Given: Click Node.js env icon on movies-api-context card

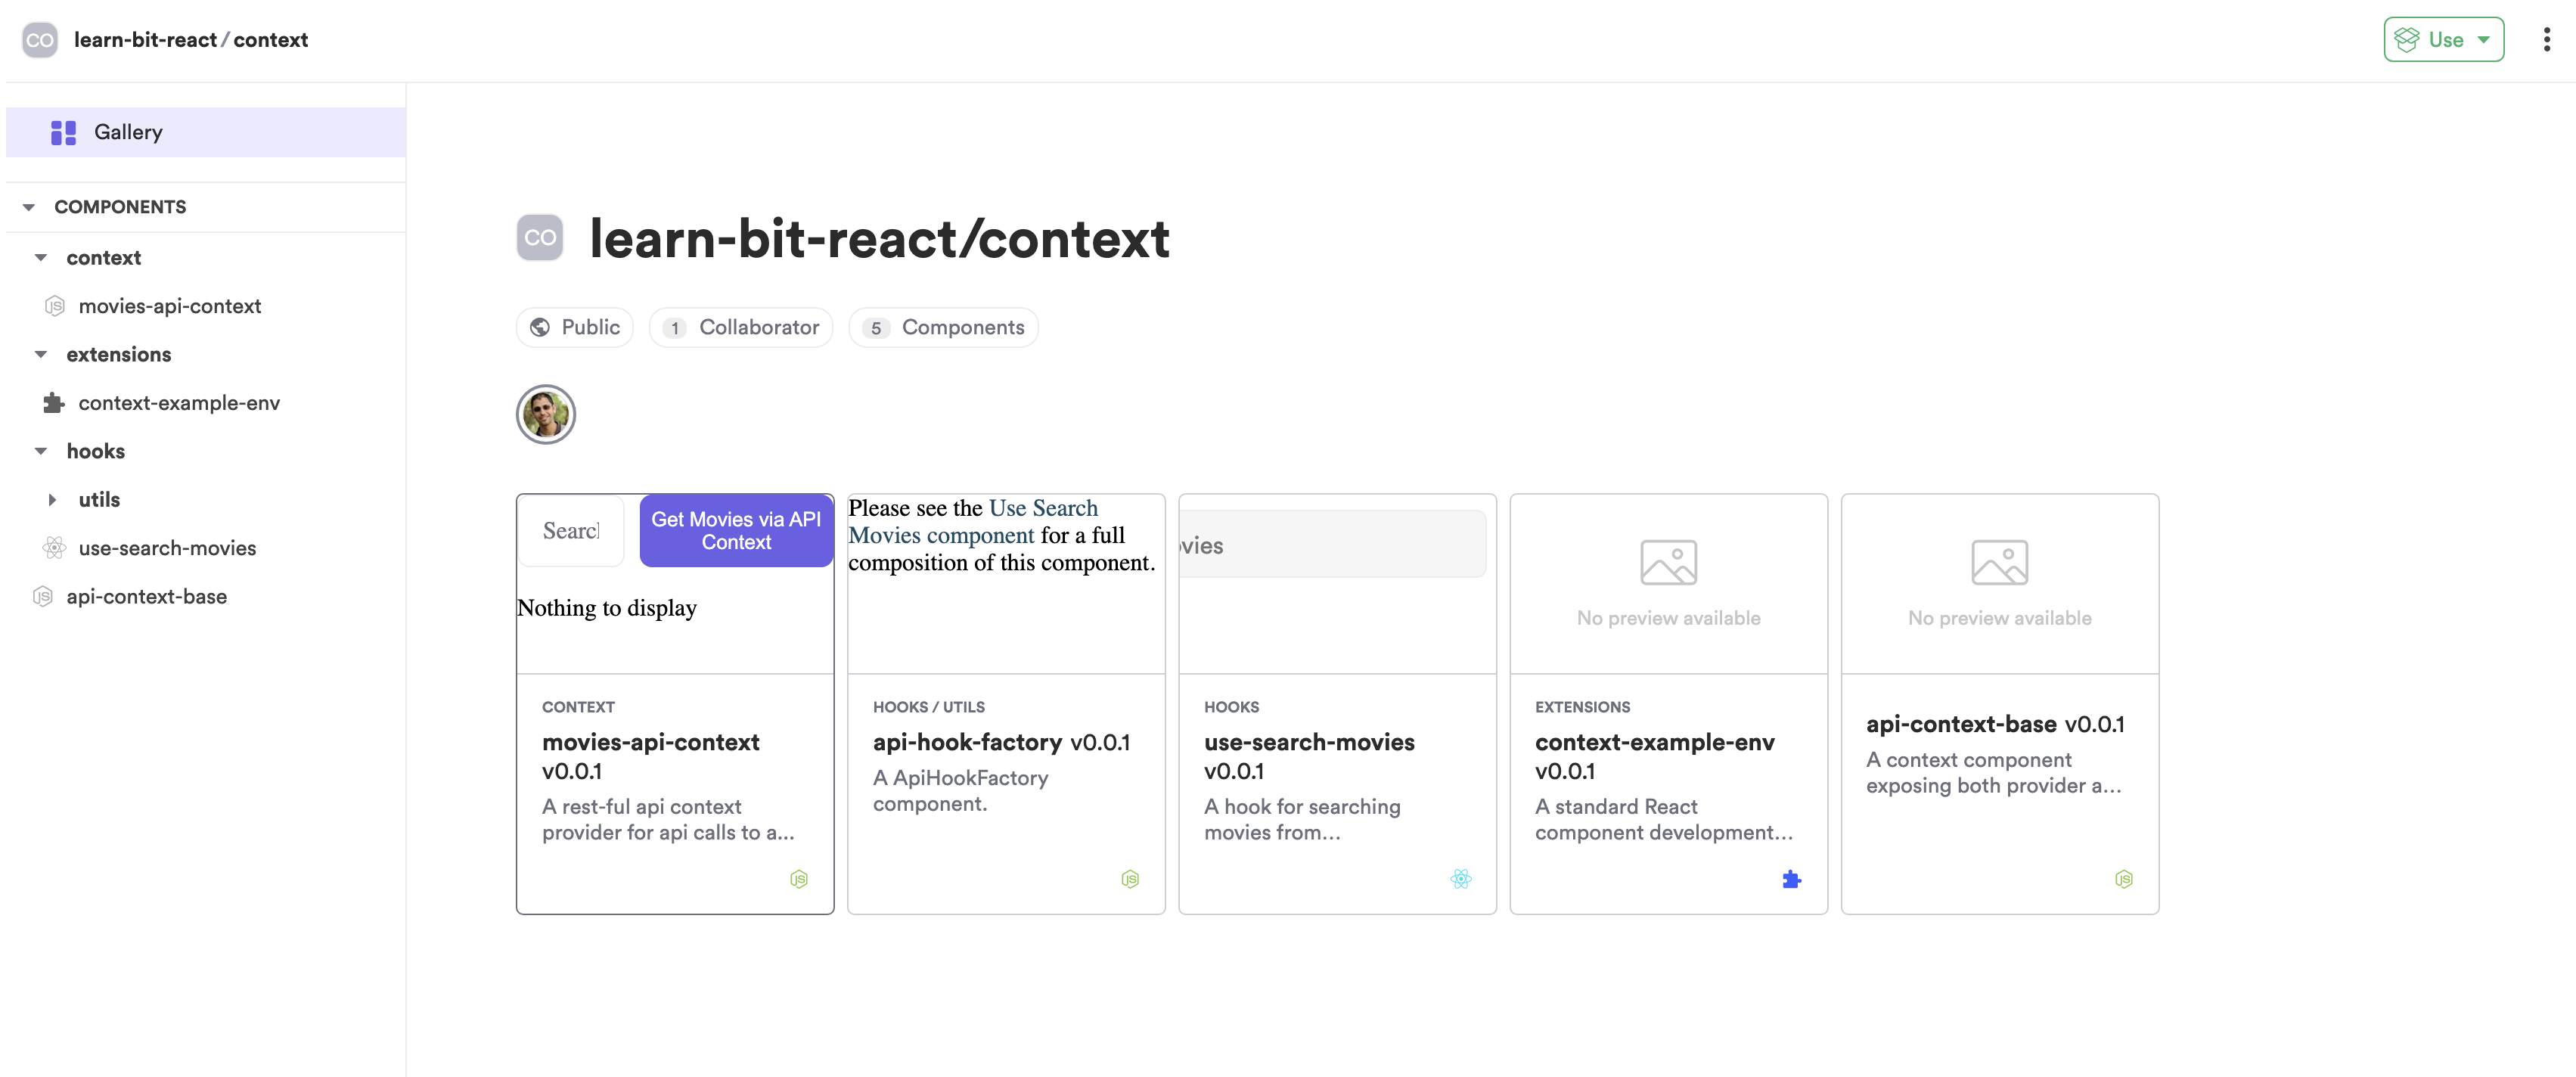Looking at the screenshot, I should point(799,879).
